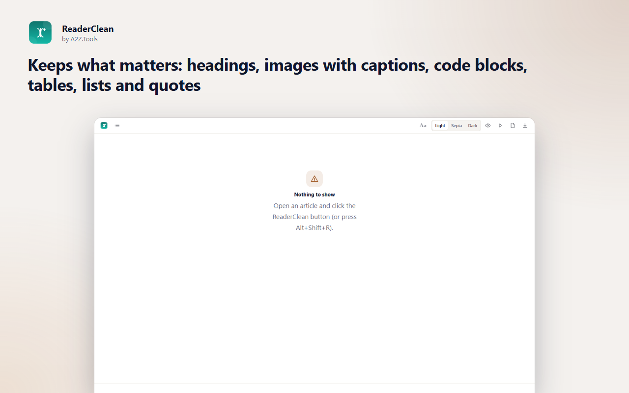Click the 'Keeps what matters' headline
Screen dimensions: 629x393
click(x=278, y=75)
